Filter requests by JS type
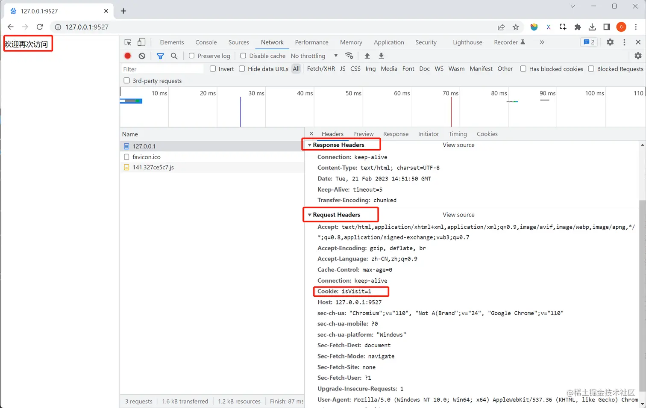 (343, 69)
